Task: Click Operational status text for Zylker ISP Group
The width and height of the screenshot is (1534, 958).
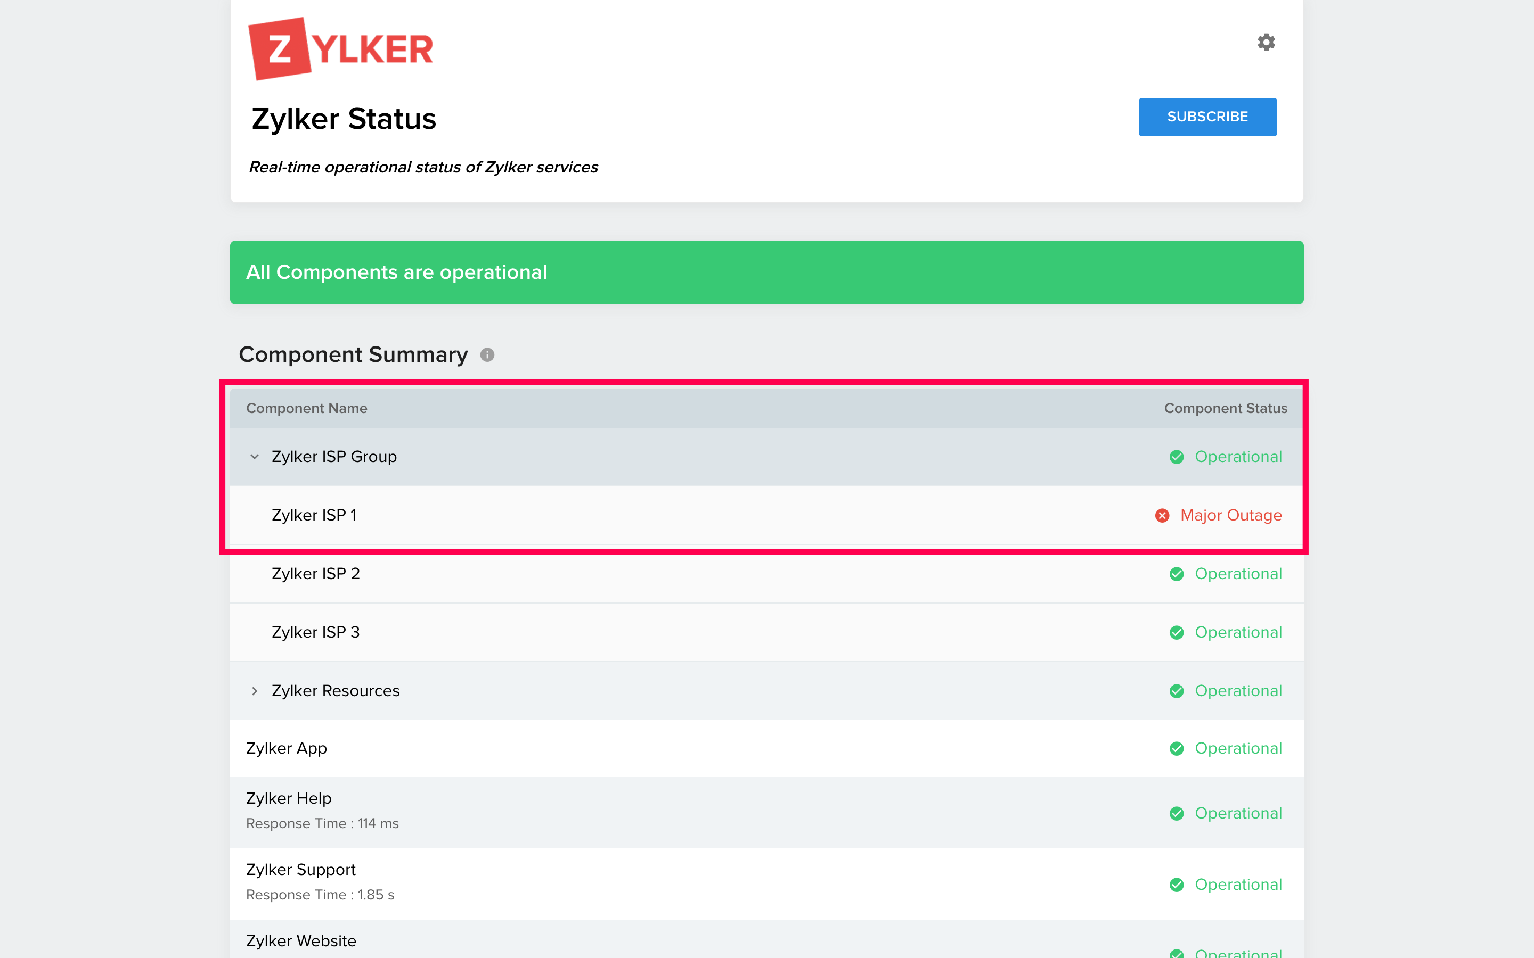Action: (1238, 456)
